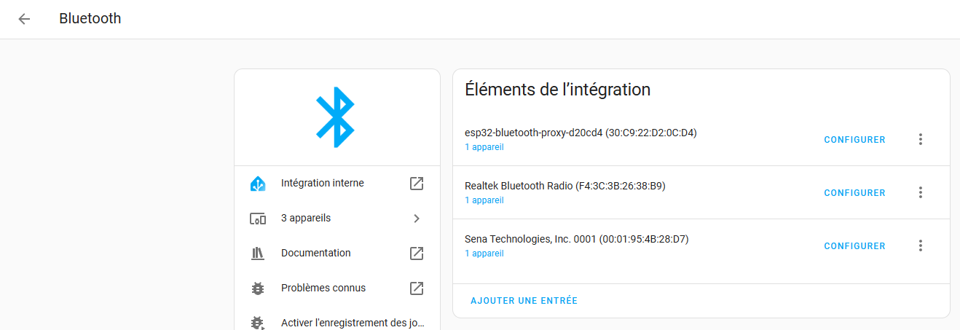Click the large Bluetooth logo
The width and height of the screenshot is (960, 330).
coord(336,117)
